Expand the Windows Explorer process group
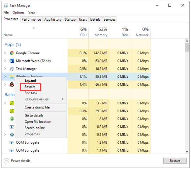The height and width of the screenshot is (169, 191). [5, 76]
